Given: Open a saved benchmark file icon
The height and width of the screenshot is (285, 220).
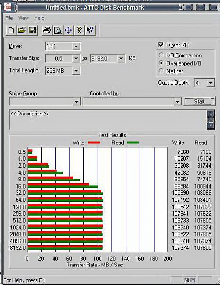Looking at the screenshot, I should pos(22,30).
